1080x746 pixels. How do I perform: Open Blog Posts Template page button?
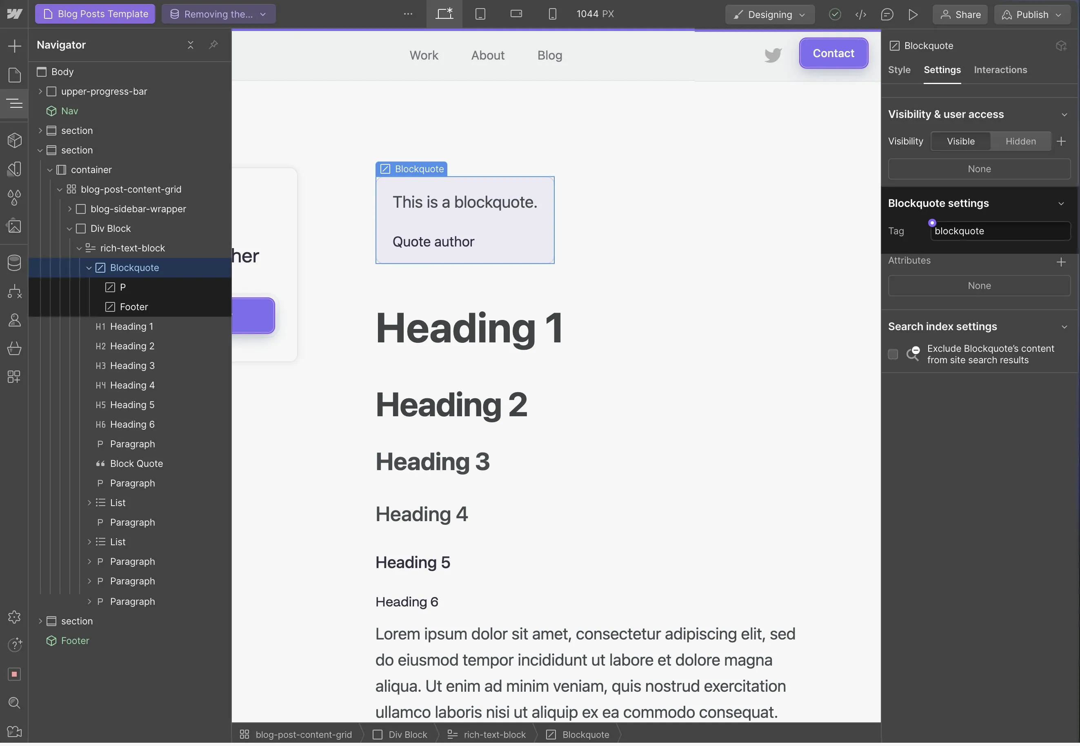coord(95,14)
